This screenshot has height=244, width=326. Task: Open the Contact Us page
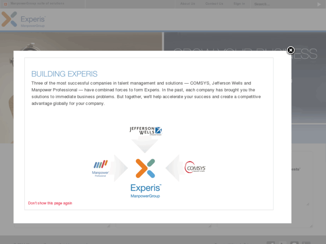(214, 4)
